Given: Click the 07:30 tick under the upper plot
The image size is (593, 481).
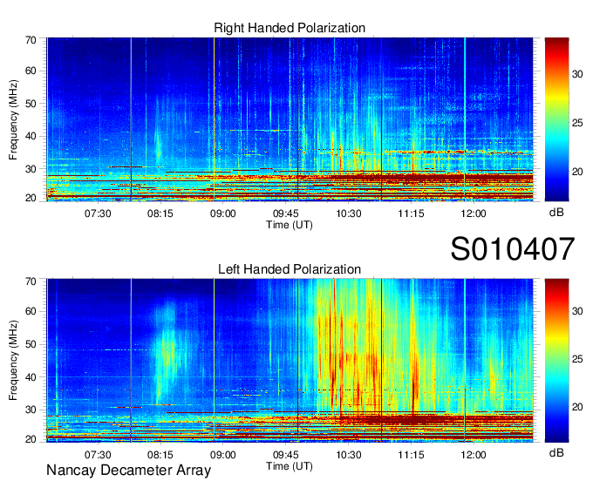Looking at the screenshot, I should 98,213.
